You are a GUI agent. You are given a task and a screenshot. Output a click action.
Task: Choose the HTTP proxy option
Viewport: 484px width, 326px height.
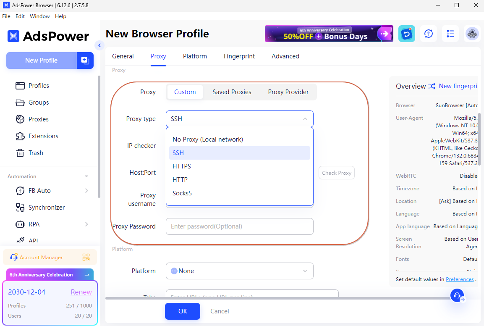coord(240,180)
